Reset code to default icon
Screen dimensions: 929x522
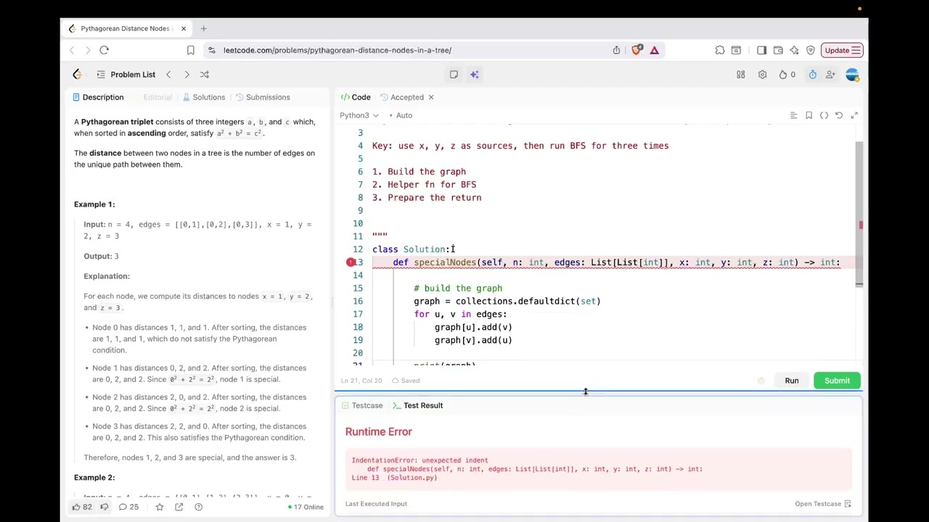(x=839, y=115)
